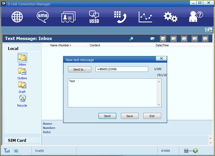Click the (4)1/10 character counter

(162, 75)
